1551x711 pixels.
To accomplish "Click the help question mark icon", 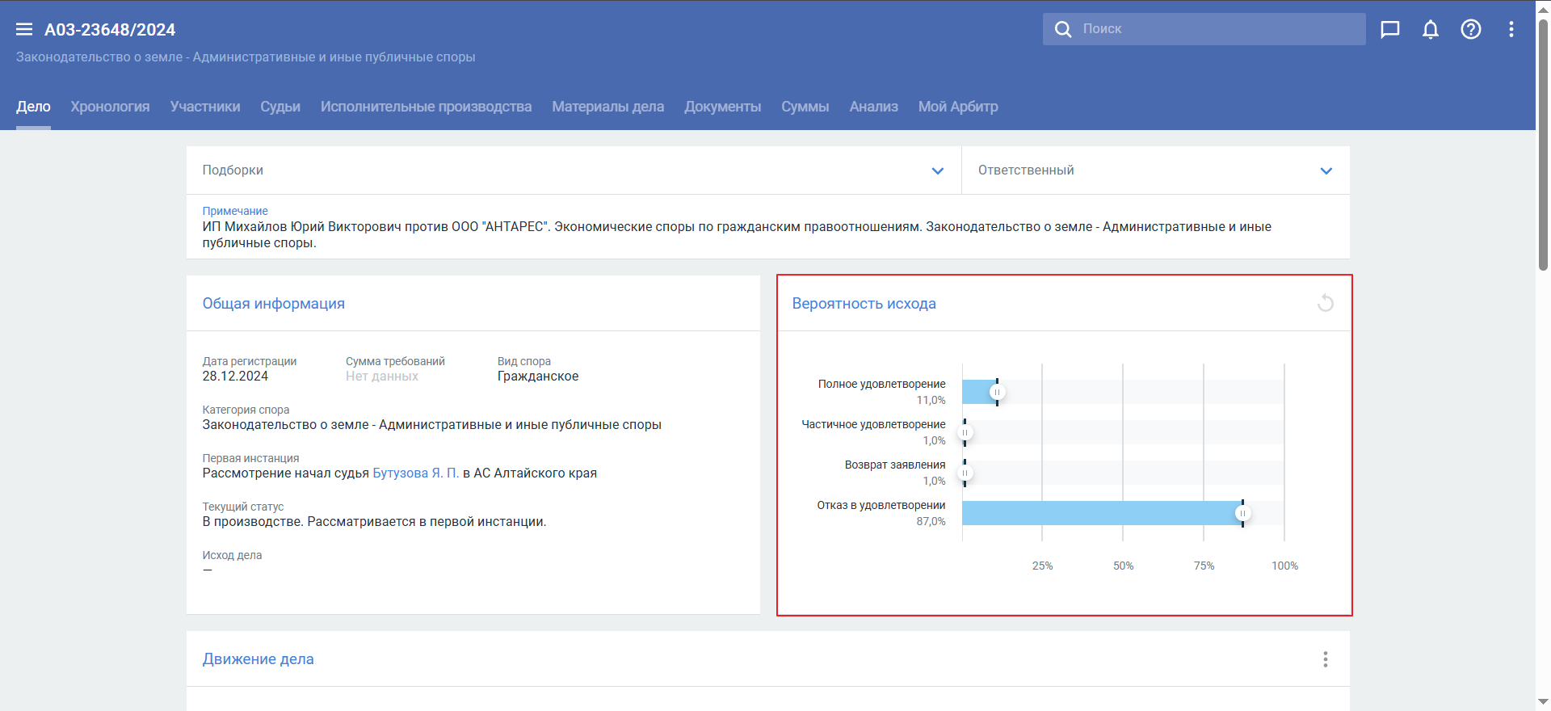I will (1470, 30).
